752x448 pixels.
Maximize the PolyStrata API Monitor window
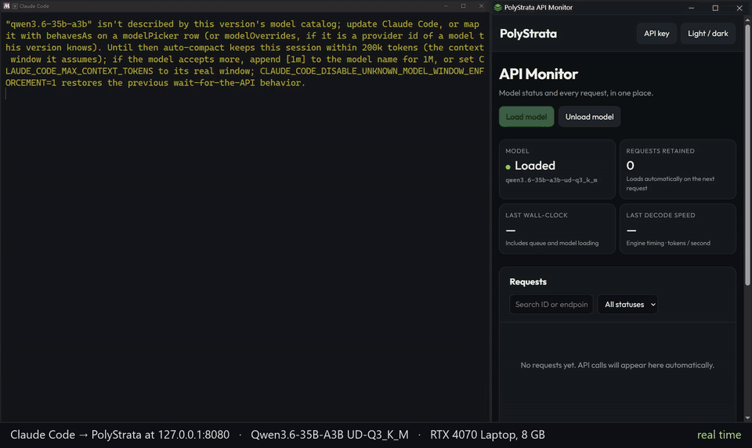715,8
